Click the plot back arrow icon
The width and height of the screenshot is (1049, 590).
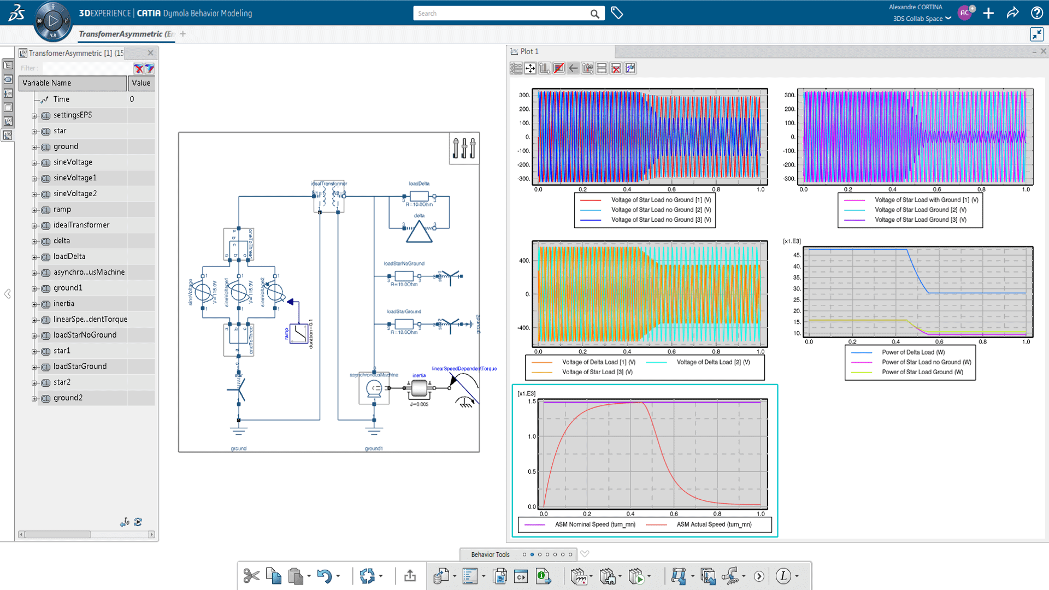(x=573, y=68)
